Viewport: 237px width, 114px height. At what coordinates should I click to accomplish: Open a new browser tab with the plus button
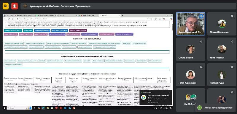(x=123, y=15)
